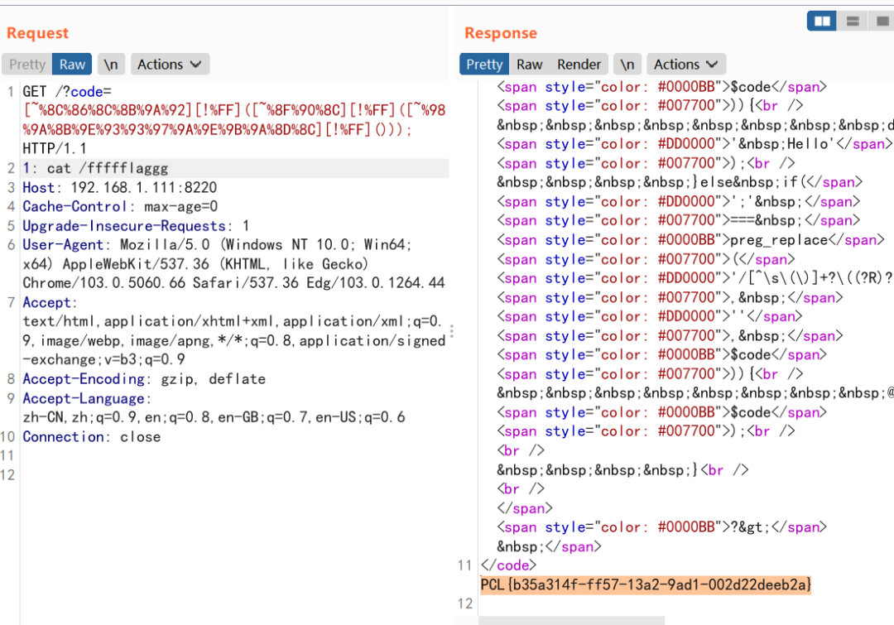Click the highlighted PCL flag text
The height and width of the screenshot is (625, 894).
(646, 584)
